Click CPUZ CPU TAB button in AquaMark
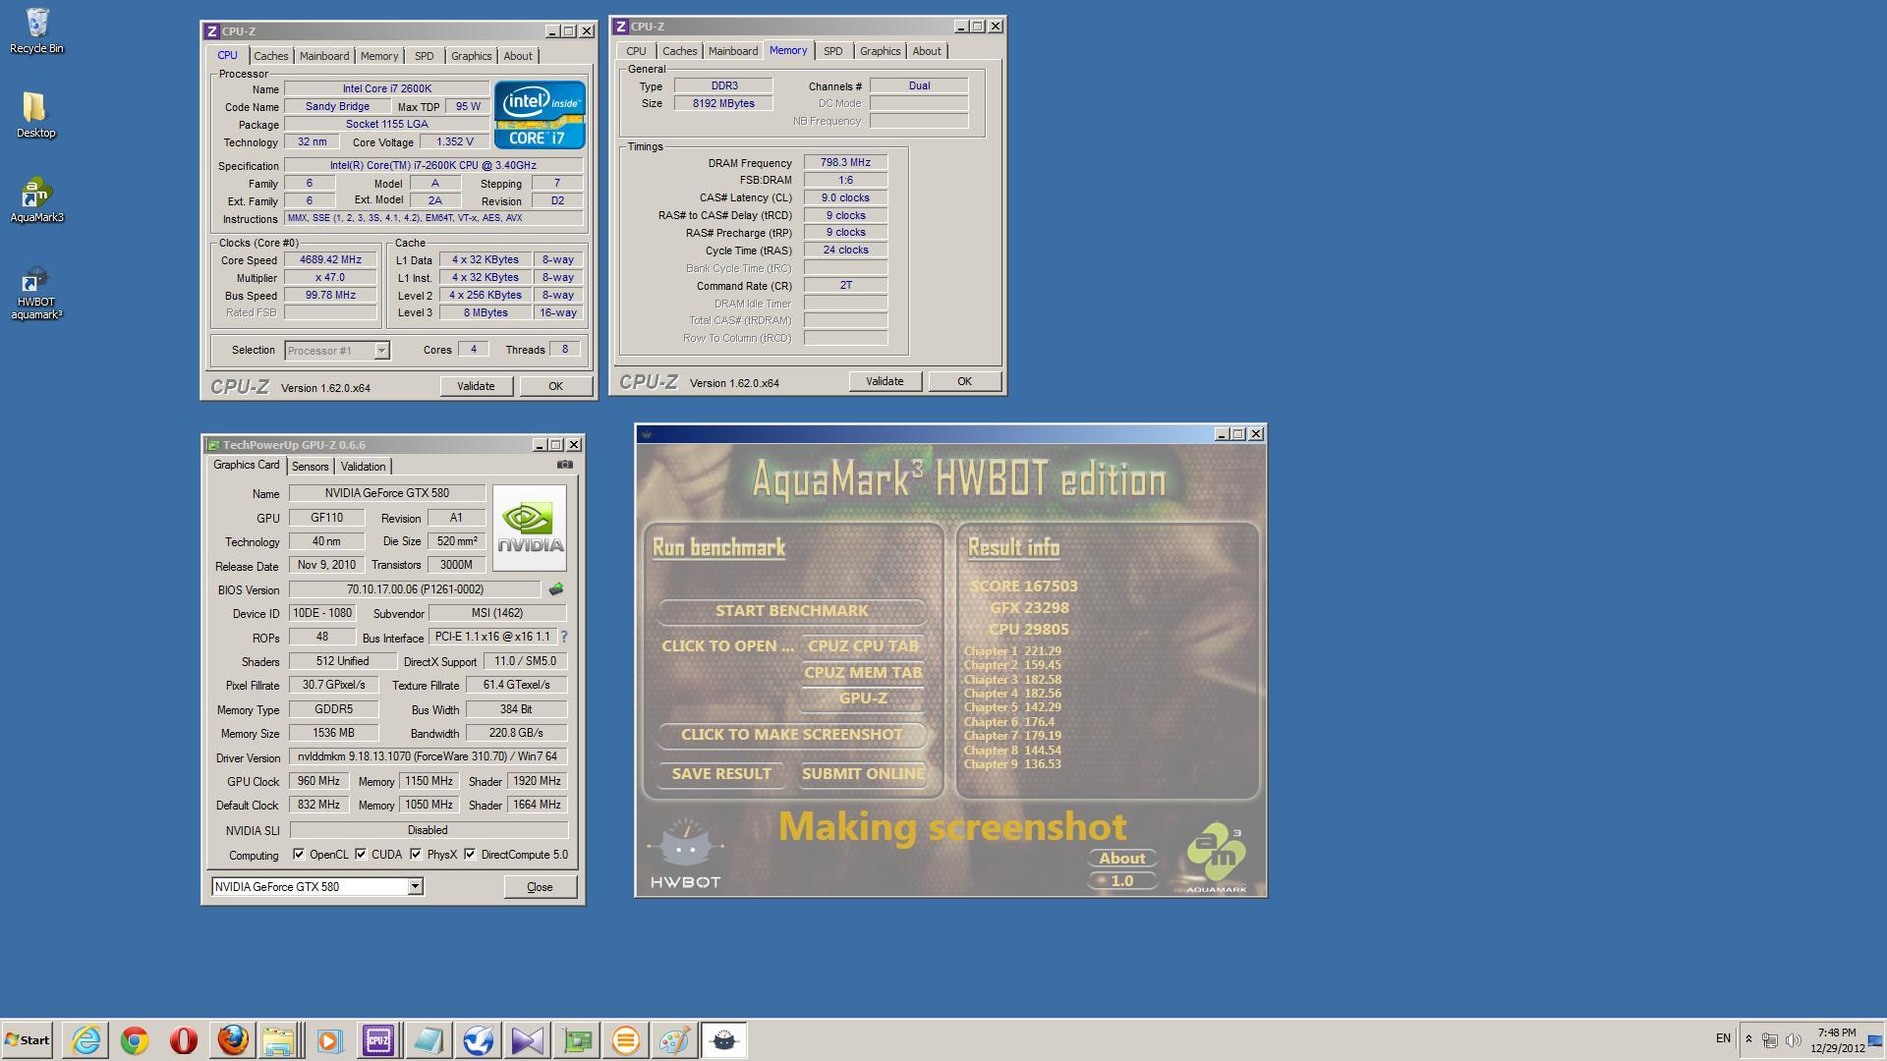1887x1061 pixels. (x=863, y=646)
